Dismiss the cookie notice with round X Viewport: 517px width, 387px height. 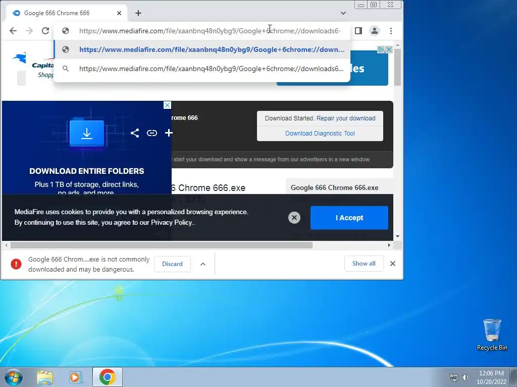click(x=294, y=218)
